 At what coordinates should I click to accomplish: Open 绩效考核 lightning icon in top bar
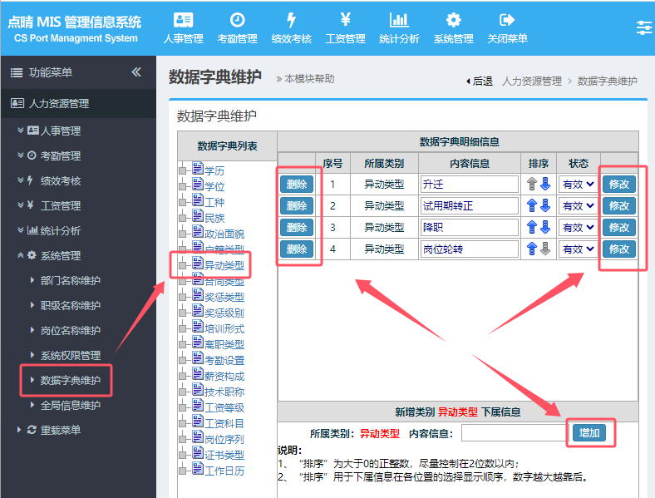click(x=291, y=20)
